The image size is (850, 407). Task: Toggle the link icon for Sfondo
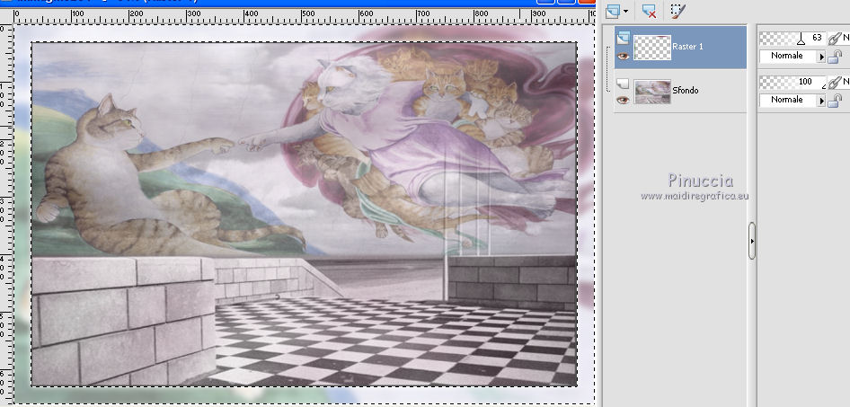[x=836, y=83]
